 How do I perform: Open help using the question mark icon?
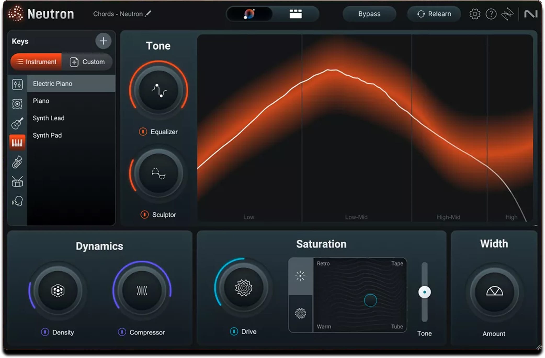point(491,14)
